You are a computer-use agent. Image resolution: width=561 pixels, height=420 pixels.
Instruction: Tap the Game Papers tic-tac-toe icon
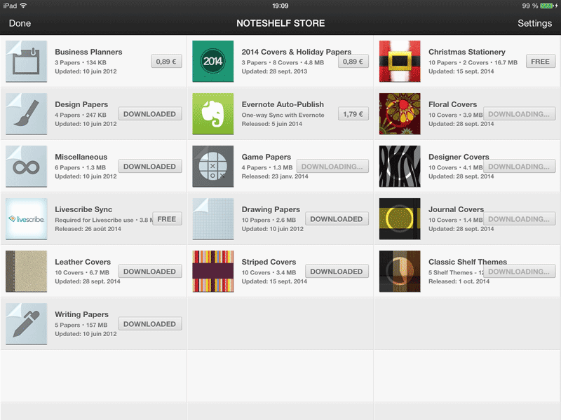[x=213, y=167]
